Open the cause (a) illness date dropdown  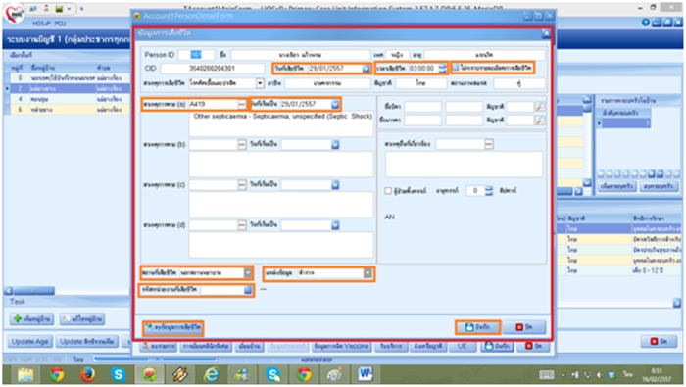335,104
